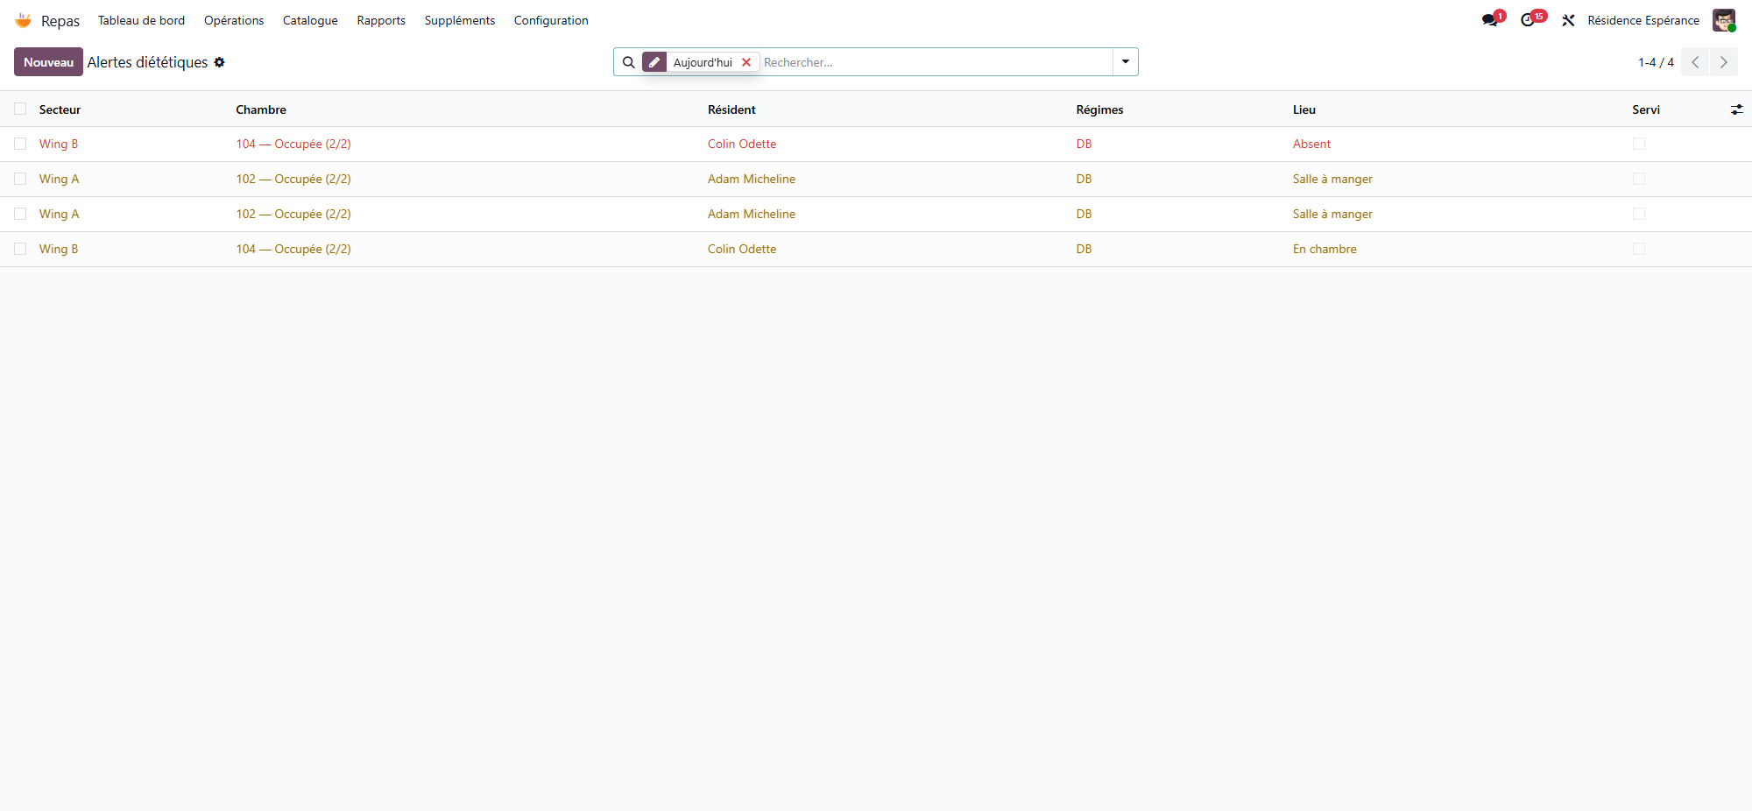Open the conversations messages icon
1752x811 pixels.
click(1490, 20)
